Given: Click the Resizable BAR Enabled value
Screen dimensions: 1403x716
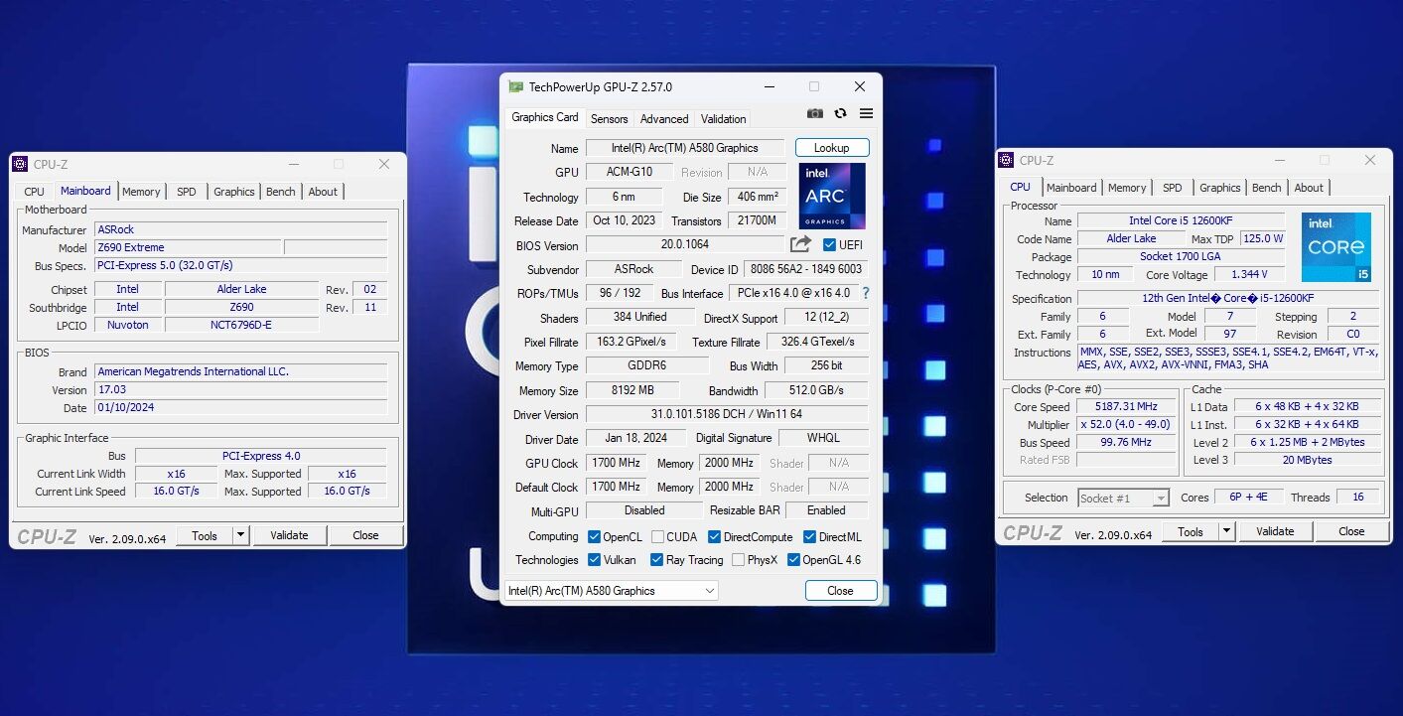Looking at the screenshot, I should tap(827, 510).
